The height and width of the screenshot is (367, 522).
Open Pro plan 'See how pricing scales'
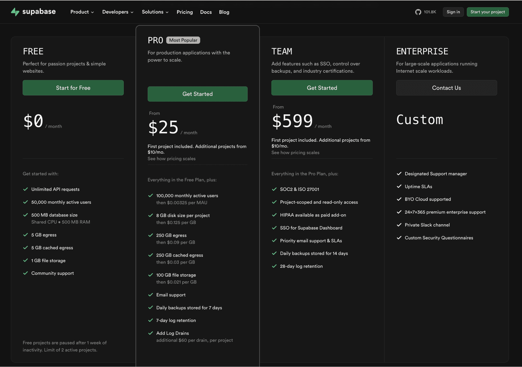(172, 159)
